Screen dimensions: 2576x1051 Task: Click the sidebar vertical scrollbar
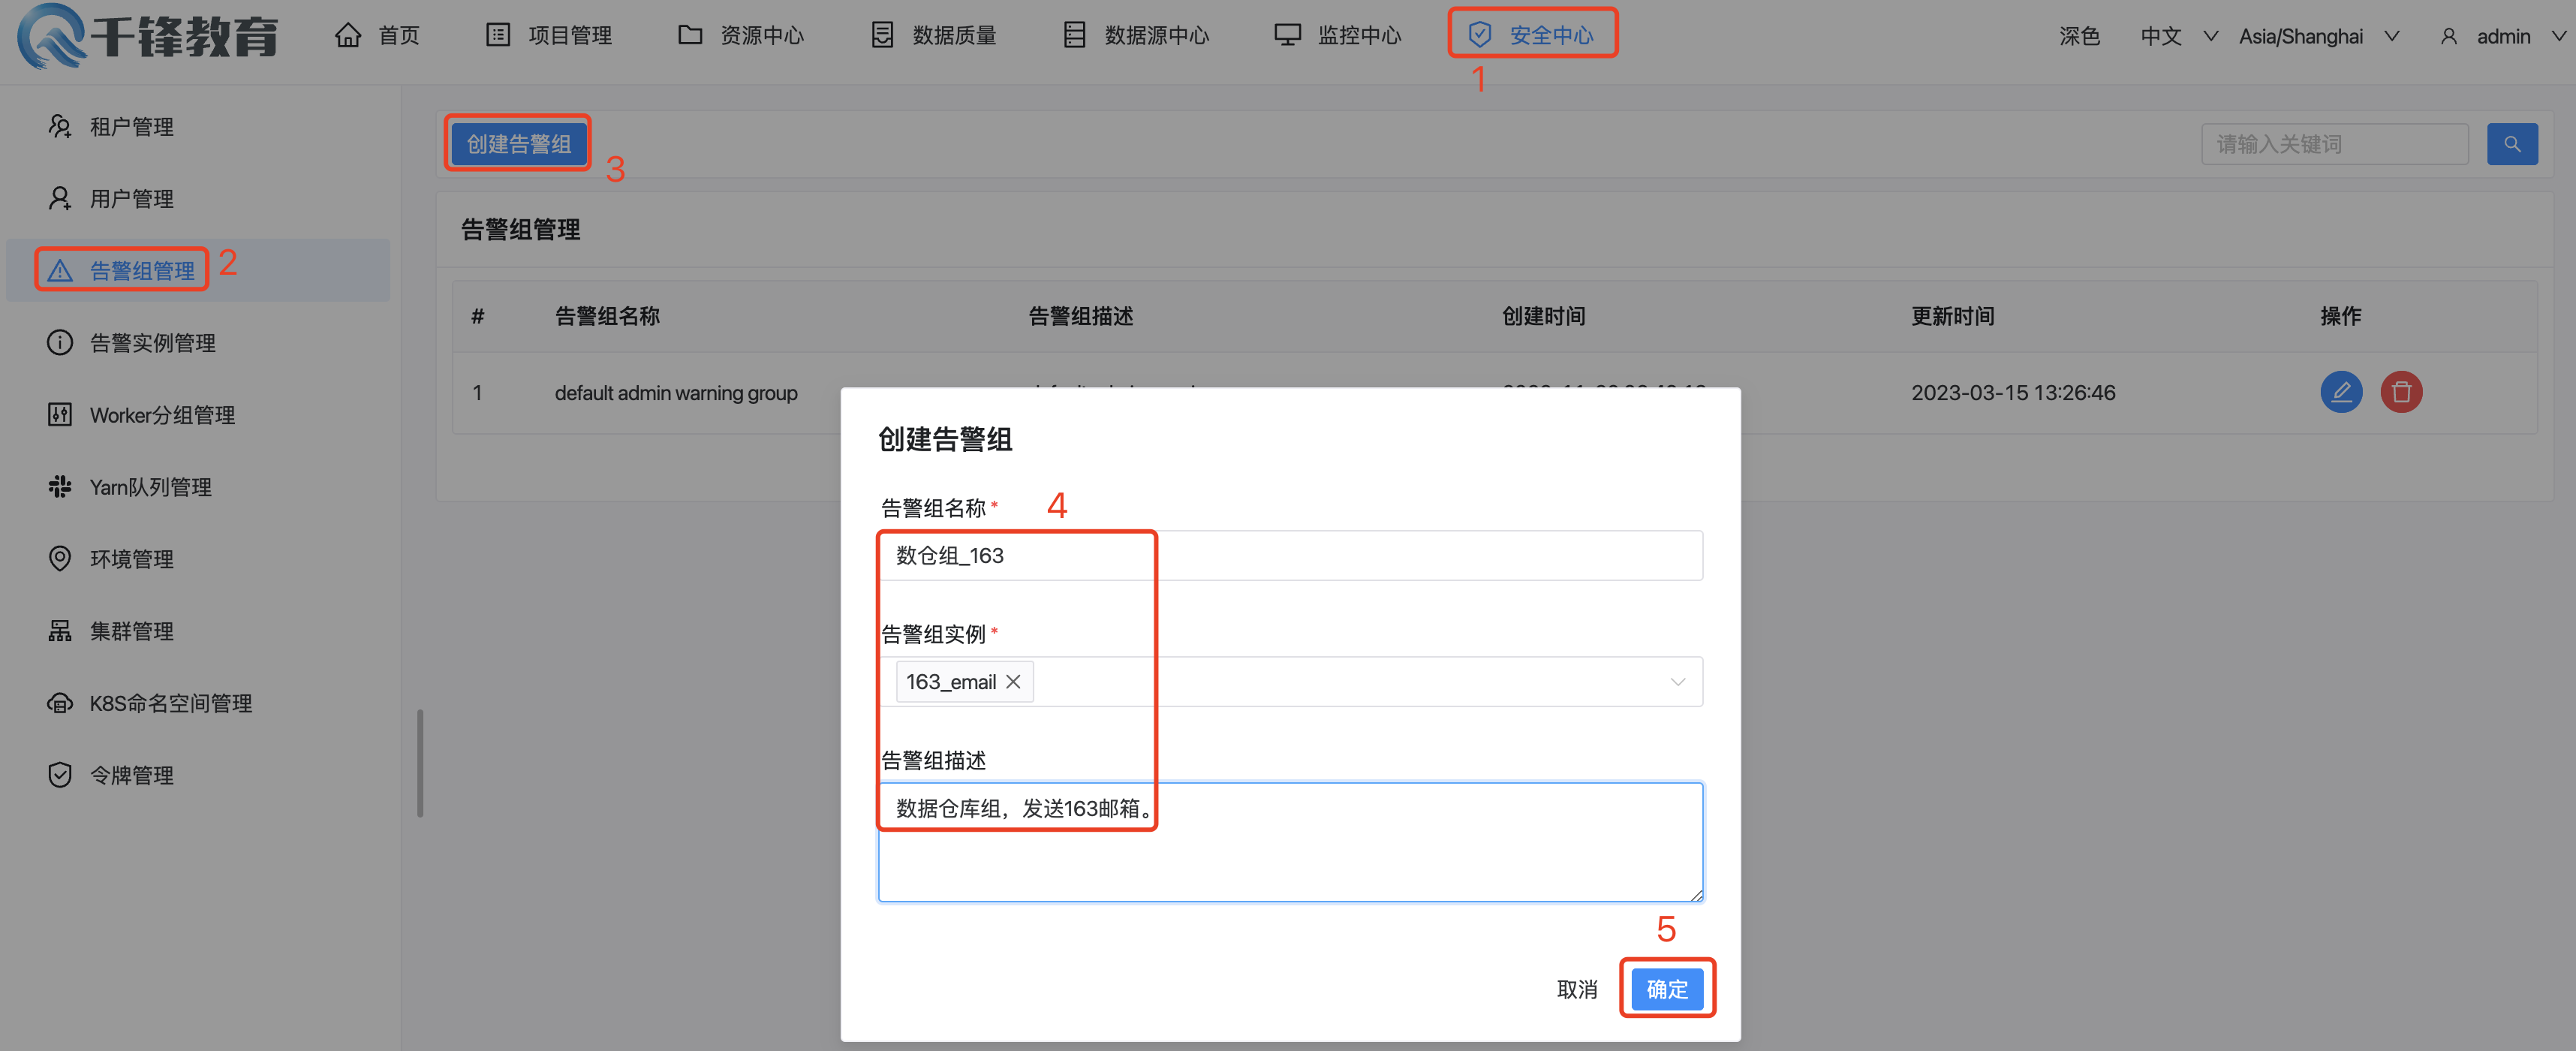(x=420, y=762)
